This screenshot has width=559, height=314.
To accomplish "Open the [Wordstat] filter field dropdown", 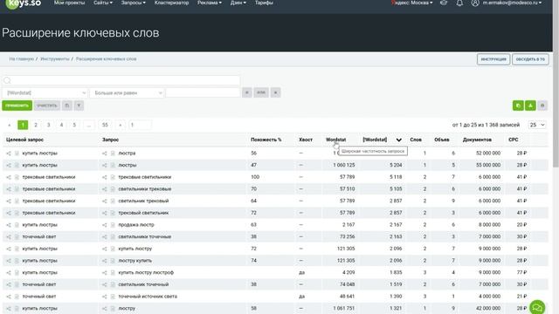I will [x=45, y=93].
